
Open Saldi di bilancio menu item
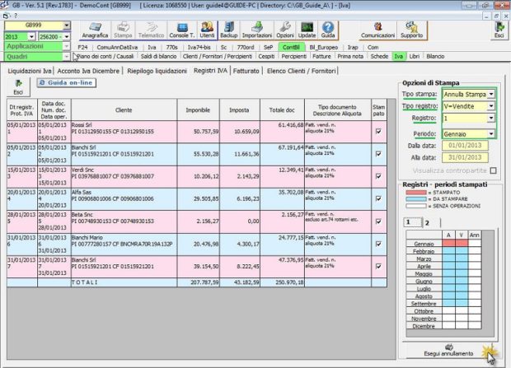(x=158, y=56)
